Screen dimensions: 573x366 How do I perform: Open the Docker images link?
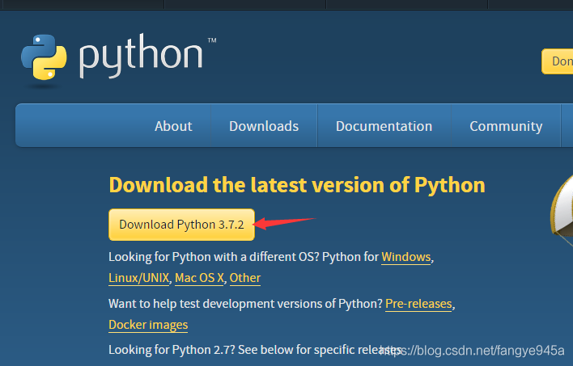pyautogui.click(x=148, y=325)
